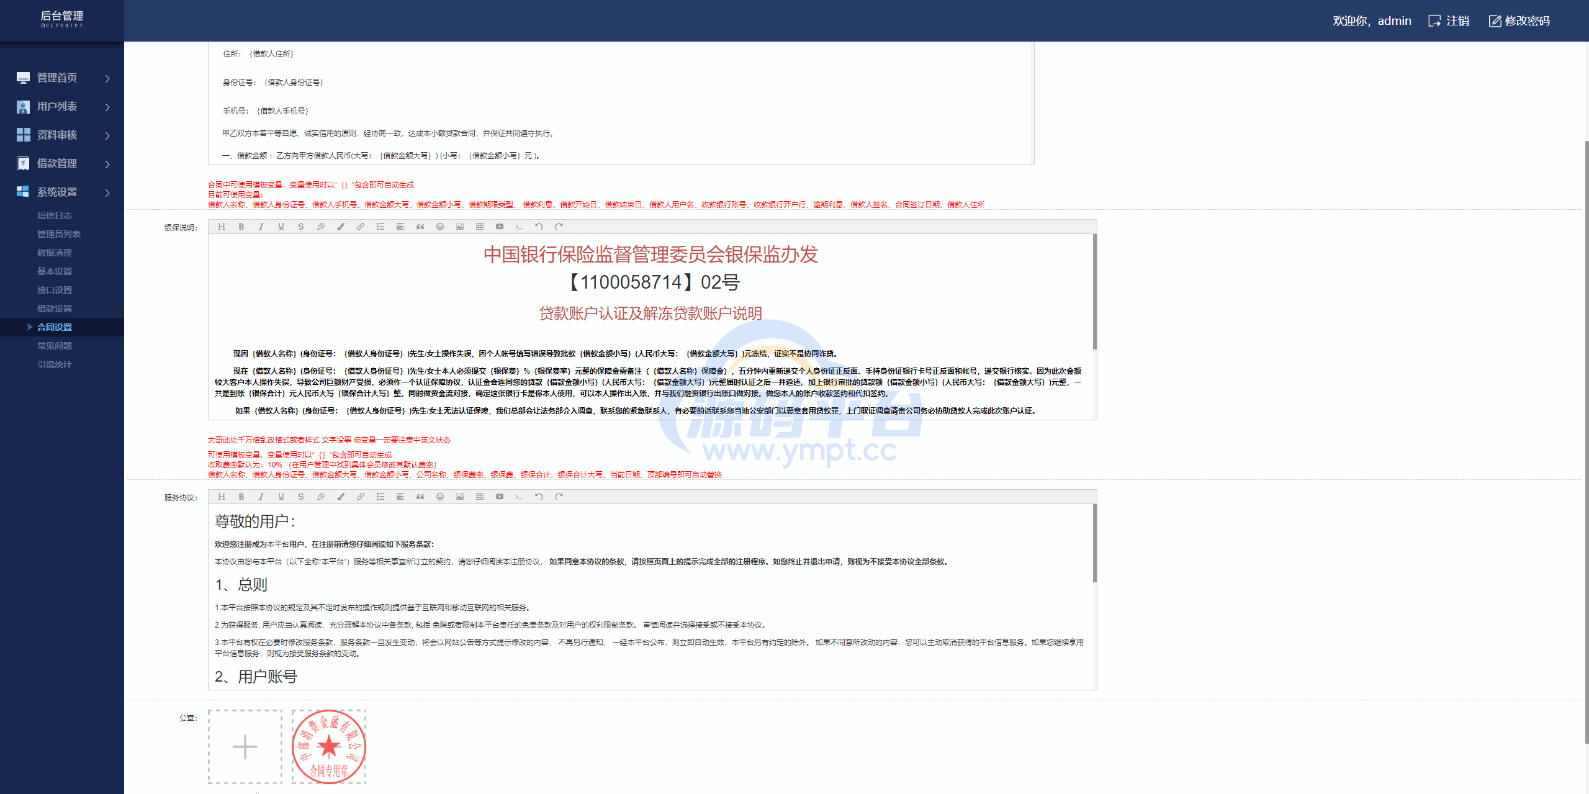Open 数据清理 submenu item
Image resolution: width=1589 pixels, height=794 pixels.
pos(55,253)
